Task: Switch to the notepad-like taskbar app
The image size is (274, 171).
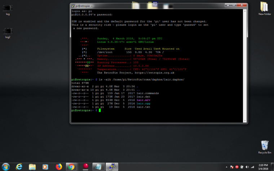Action: pos(98,167)
